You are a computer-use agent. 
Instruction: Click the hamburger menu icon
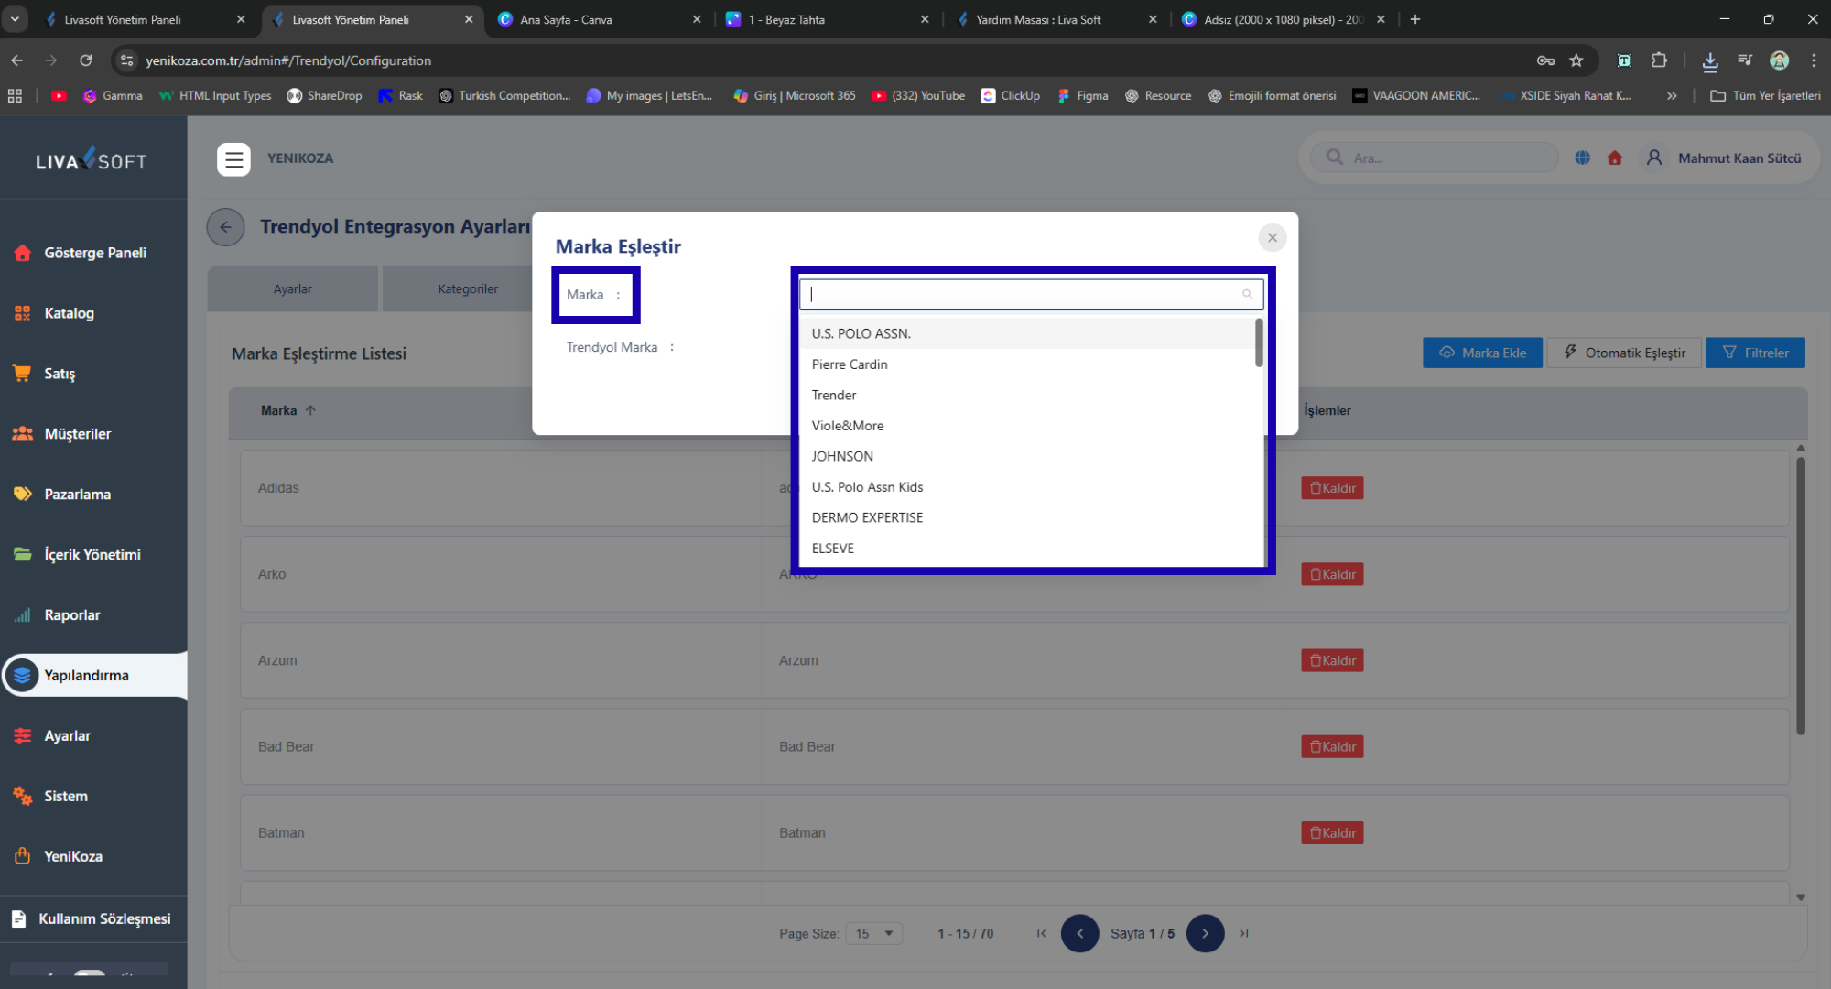pos(233,159)
